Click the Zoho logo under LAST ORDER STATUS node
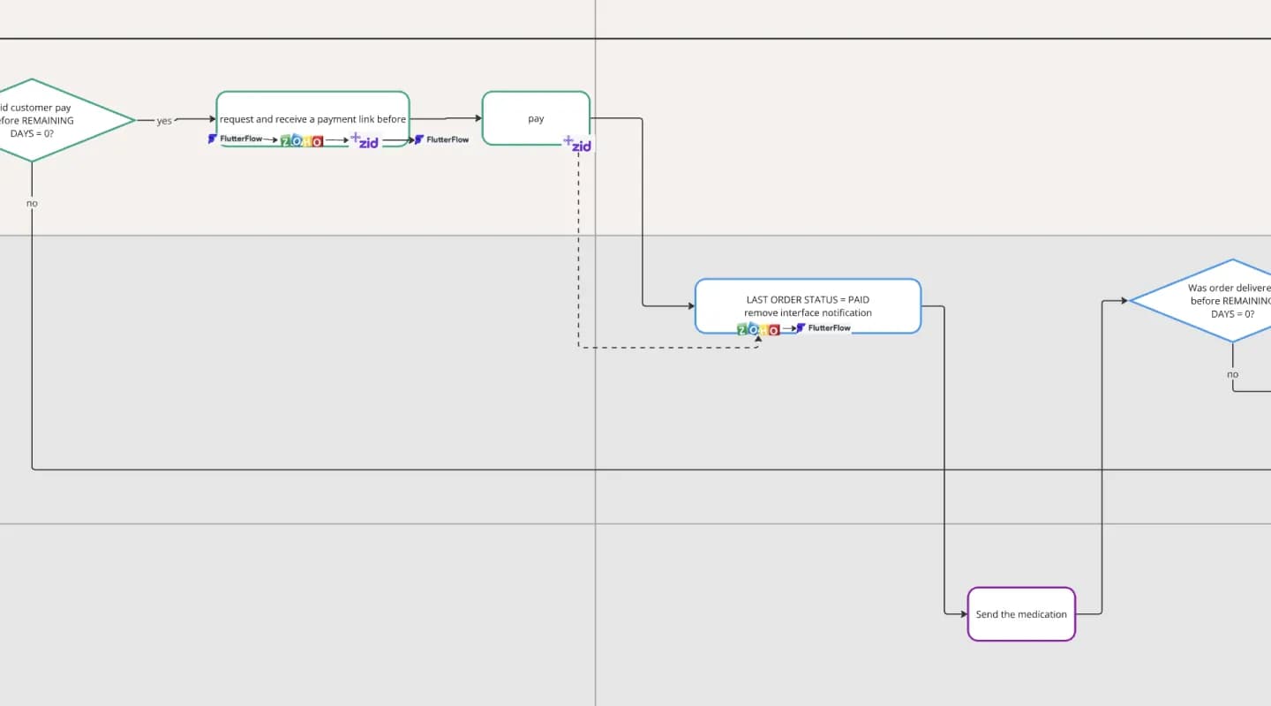Viewport: 1271px width, 706px height. [x=759, y=329]
